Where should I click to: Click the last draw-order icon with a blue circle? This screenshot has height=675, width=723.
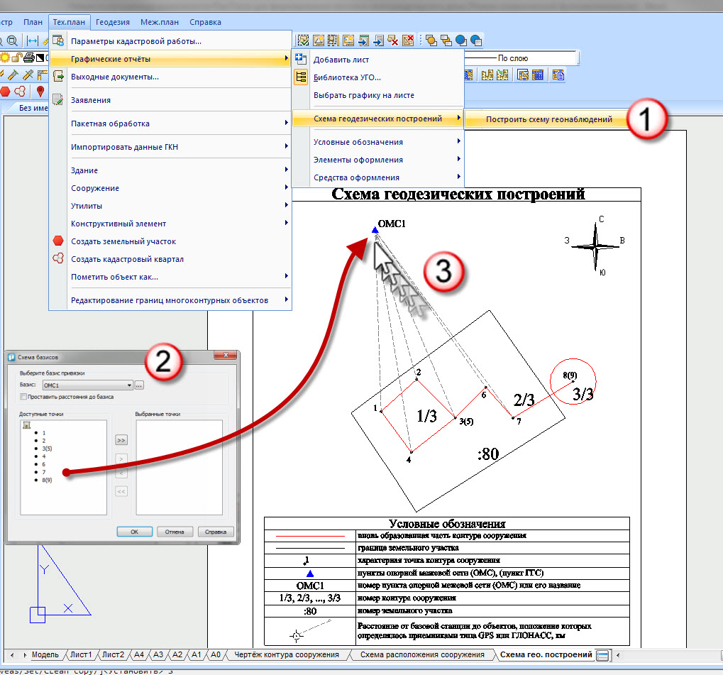[x=476, y=40]
